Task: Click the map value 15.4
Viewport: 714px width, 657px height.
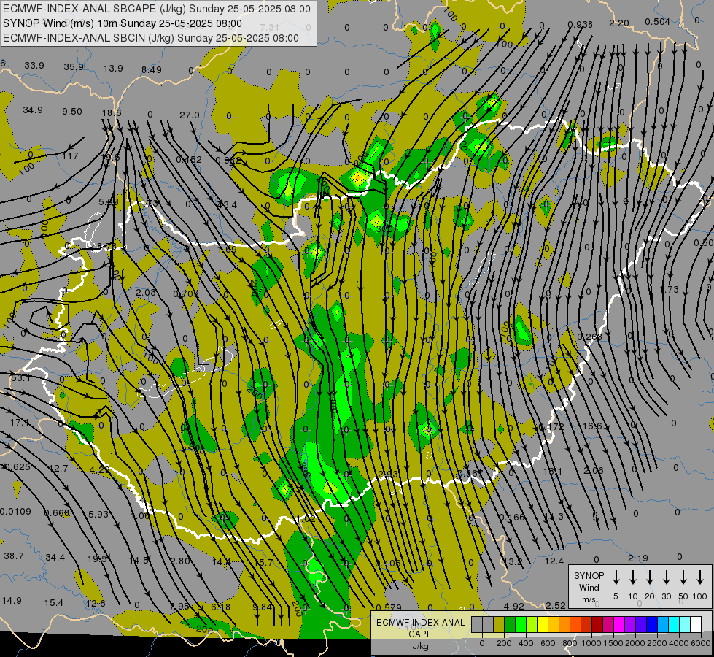Action: coord(54,603)
